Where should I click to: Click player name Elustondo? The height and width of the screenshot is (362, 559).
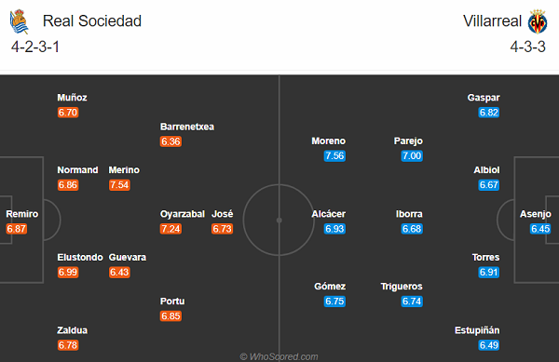pyautogui.click(x=80, y=258)
